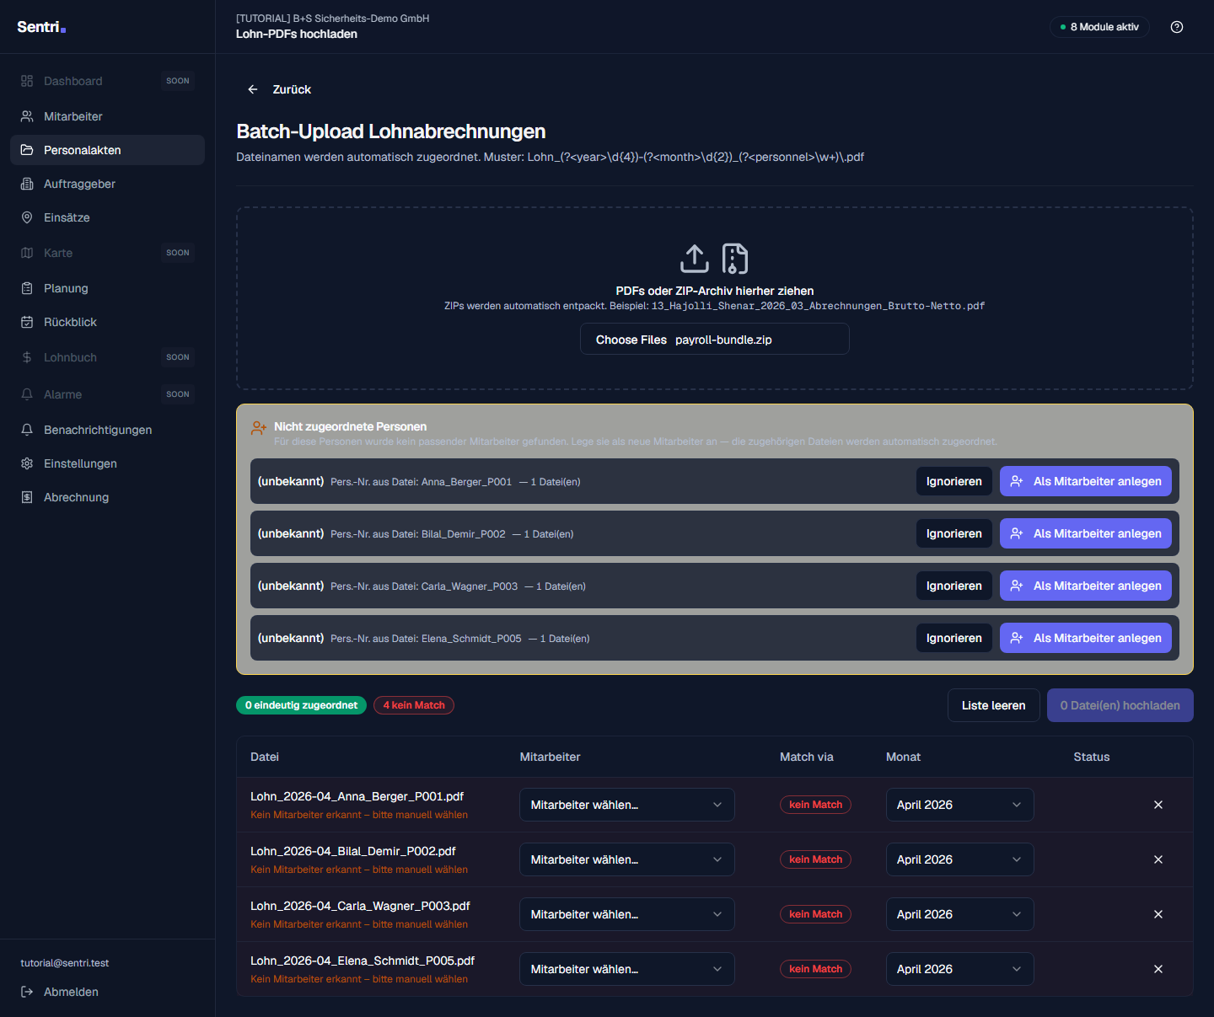The width and height of the screenshot is (1214, 1017).
Task: Click the back arrow icon next to Zurück
Action: (x=253, y=89)
